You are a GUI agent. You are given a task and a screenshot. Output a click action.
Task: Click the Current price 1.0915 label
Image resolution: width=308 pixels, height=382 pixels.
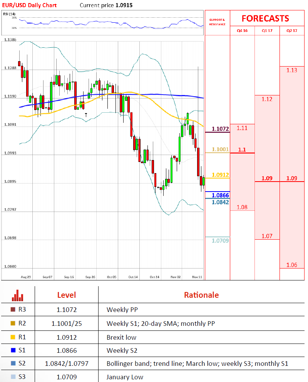(106, 5)
